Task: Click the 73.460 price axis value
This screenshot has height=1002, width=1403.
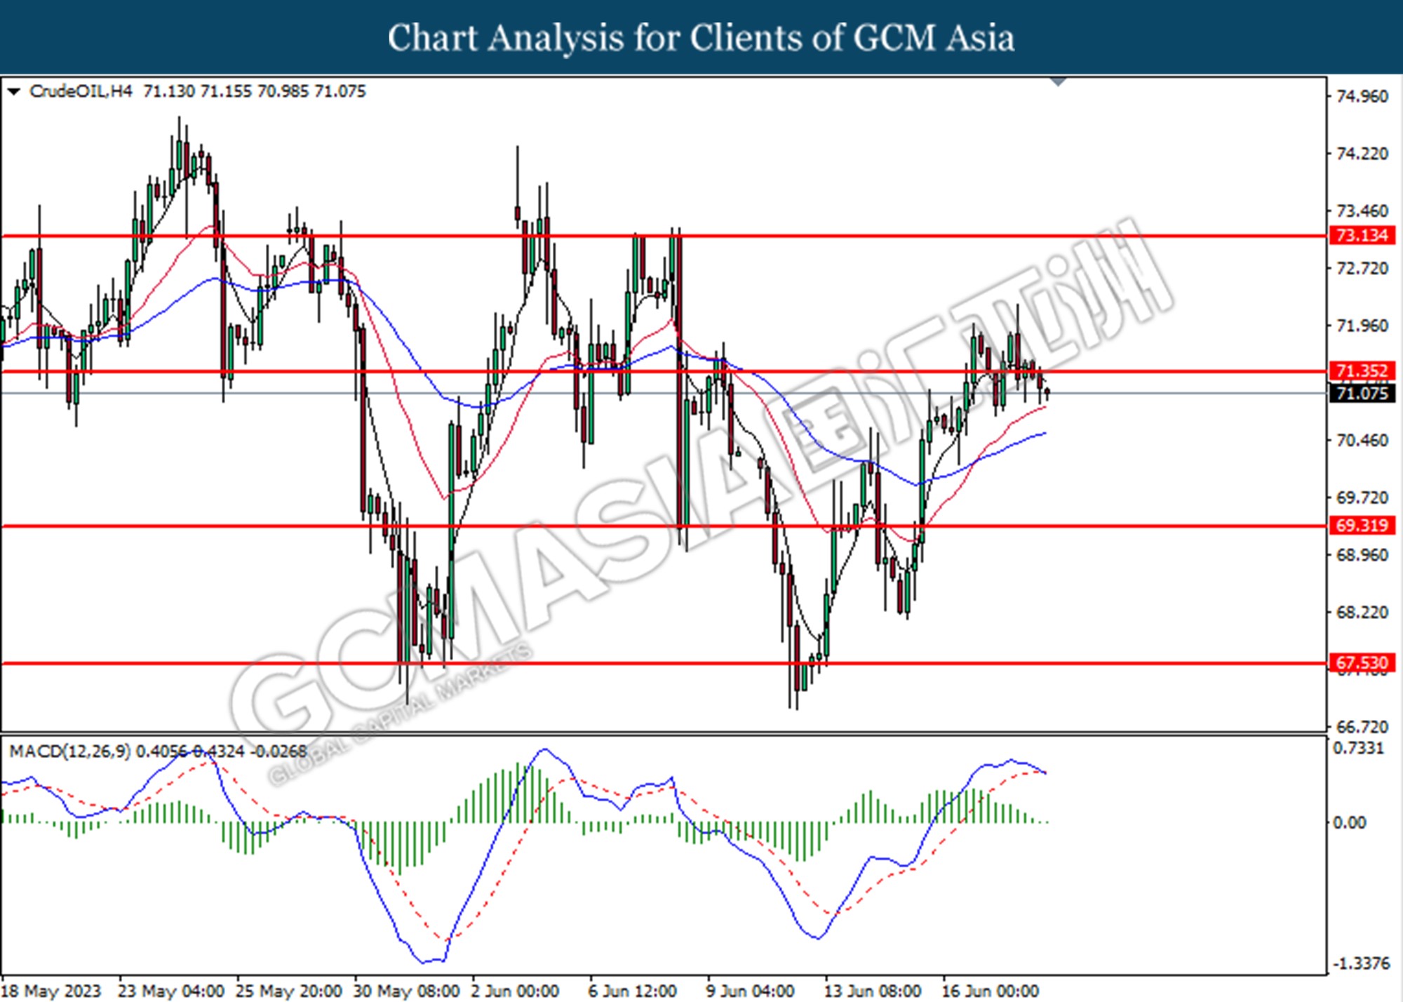Action: pyautogui.click(x=1362, y=211)
